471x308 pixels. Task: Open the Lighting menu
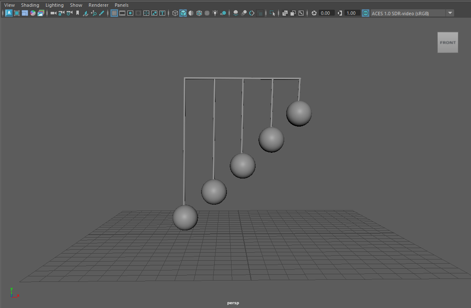pyautogui.click(x=54, y=5)
